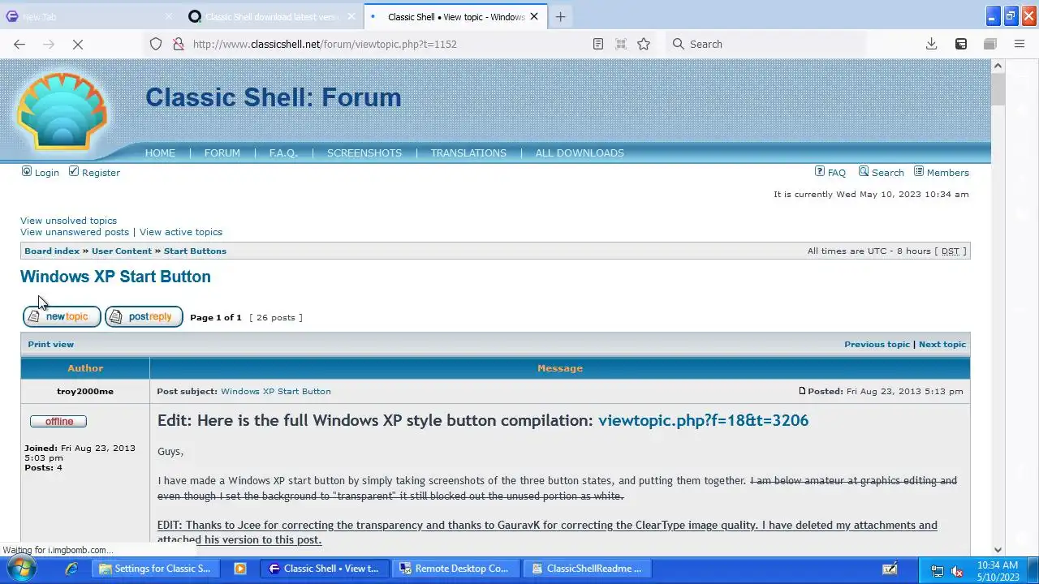
Task: Click the Members list icon
Action: pyautogui.click(x=919, y=171)
